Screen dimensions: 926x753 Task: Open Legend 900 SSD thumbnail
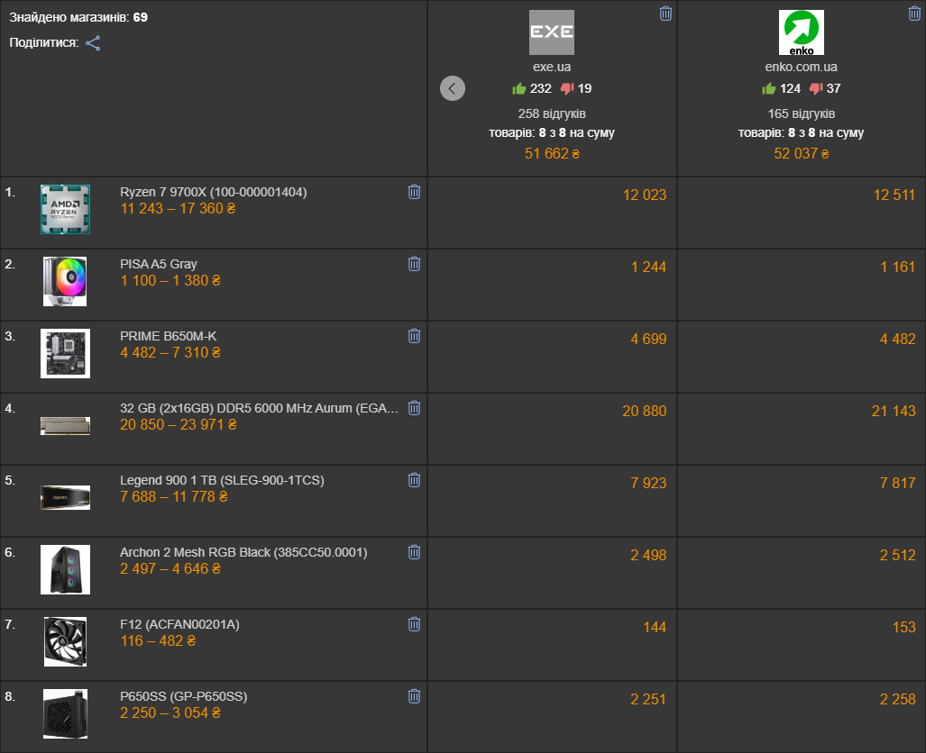coord(65,497)
